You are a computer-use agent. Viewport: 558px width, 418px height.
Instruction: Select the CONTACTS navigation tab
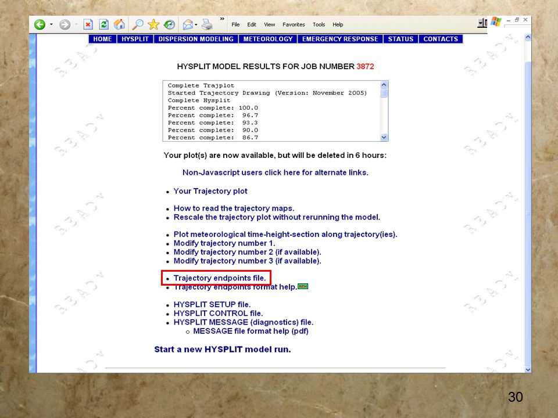441,39
